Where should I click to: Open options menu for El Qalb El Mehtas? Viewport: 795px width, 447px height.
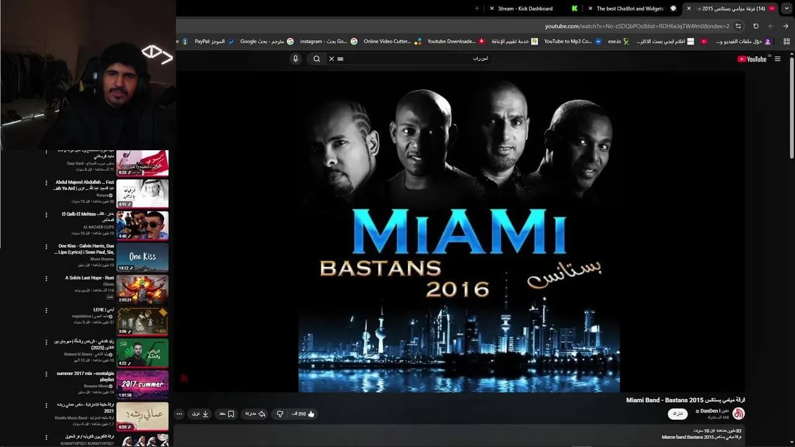point(46,215)
